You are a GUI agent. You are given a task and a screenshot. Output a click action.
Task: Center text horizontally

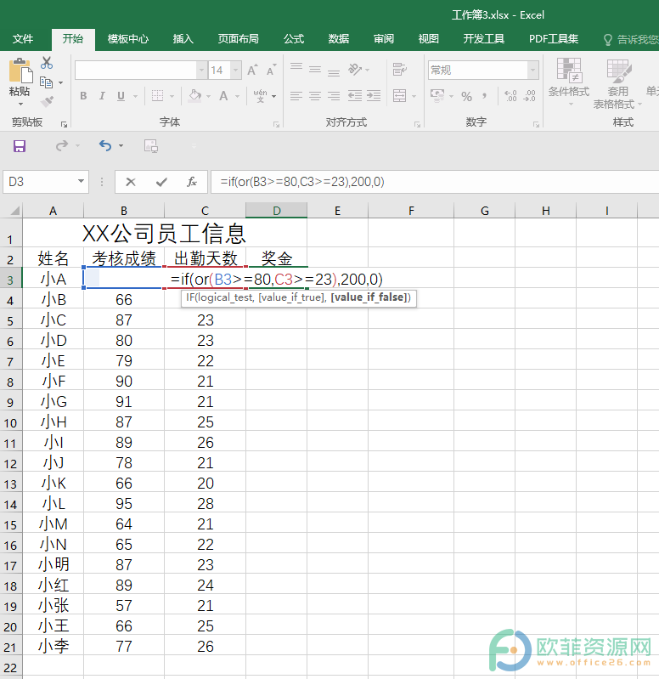(315, 96)
